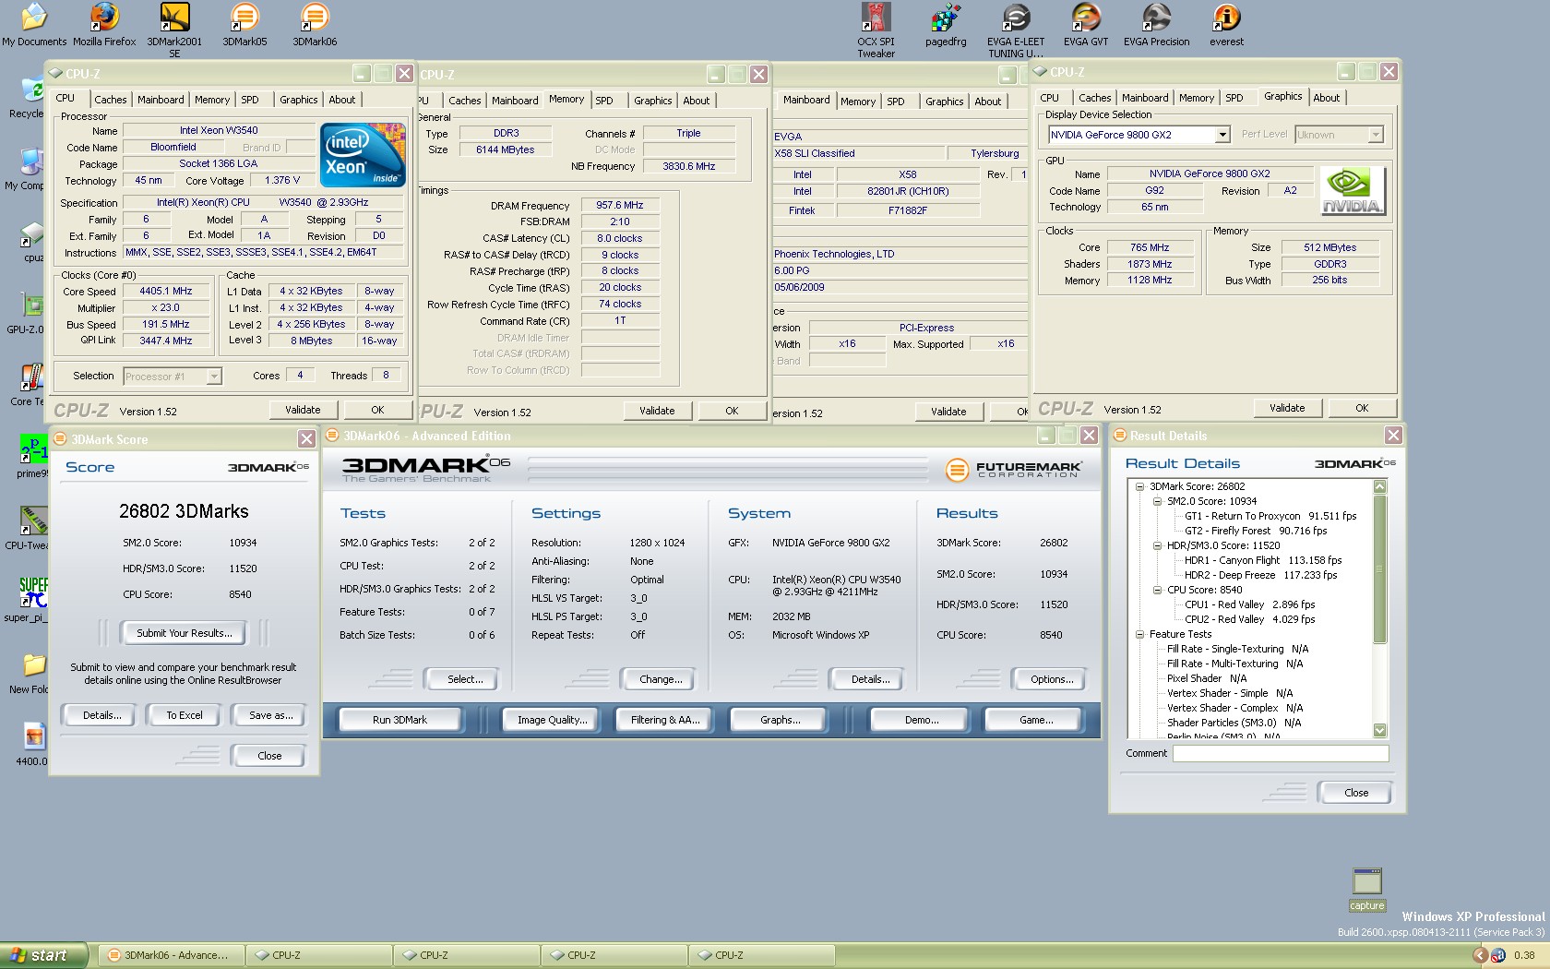This screenshot has width=1550, height=969.
Task: Open the 3DMark06 desktop shortcut
Action: [x=315, y=25]
